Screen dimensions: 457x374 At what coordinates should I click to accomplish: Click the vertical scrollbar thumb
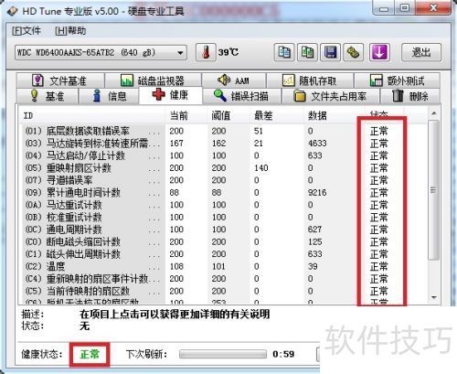pos(434,190)
